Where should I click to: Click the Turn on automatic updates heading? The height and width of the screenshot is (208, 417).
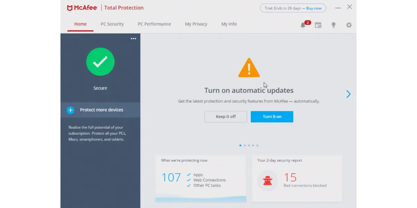pyautogui.click(x=249, y=90)
